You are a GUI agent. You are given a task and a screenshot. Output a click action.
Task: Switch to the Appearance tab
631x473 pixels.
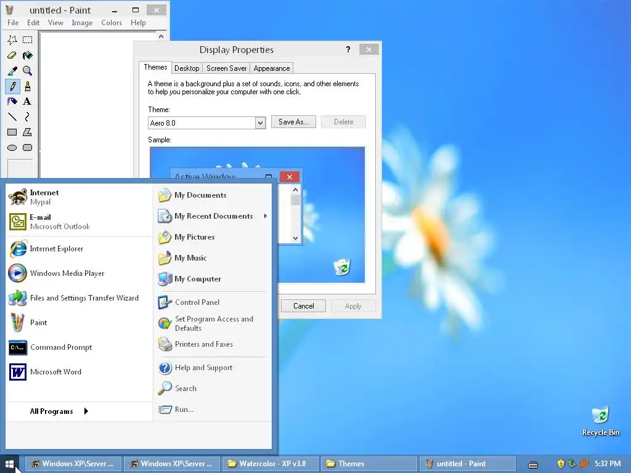(272, 68)
